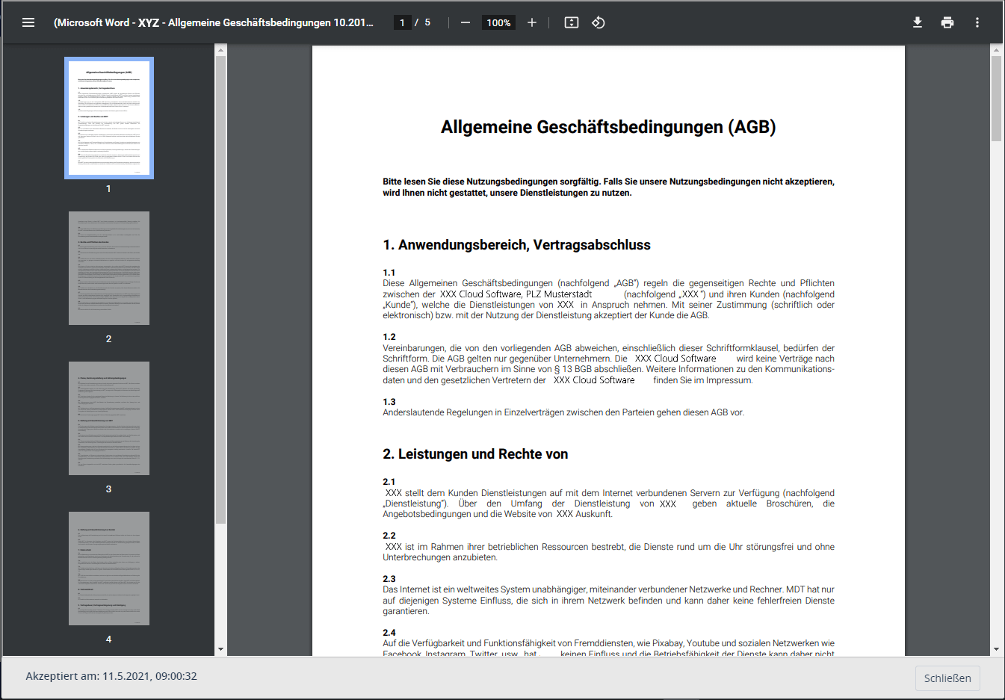Print the document
1005x700 pixels.
tap(947, 22)
